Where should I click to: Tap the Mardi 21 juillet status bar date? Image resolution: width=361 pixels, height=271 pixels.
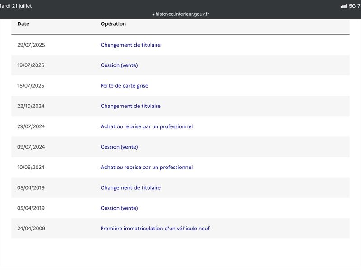click(15, 6)
